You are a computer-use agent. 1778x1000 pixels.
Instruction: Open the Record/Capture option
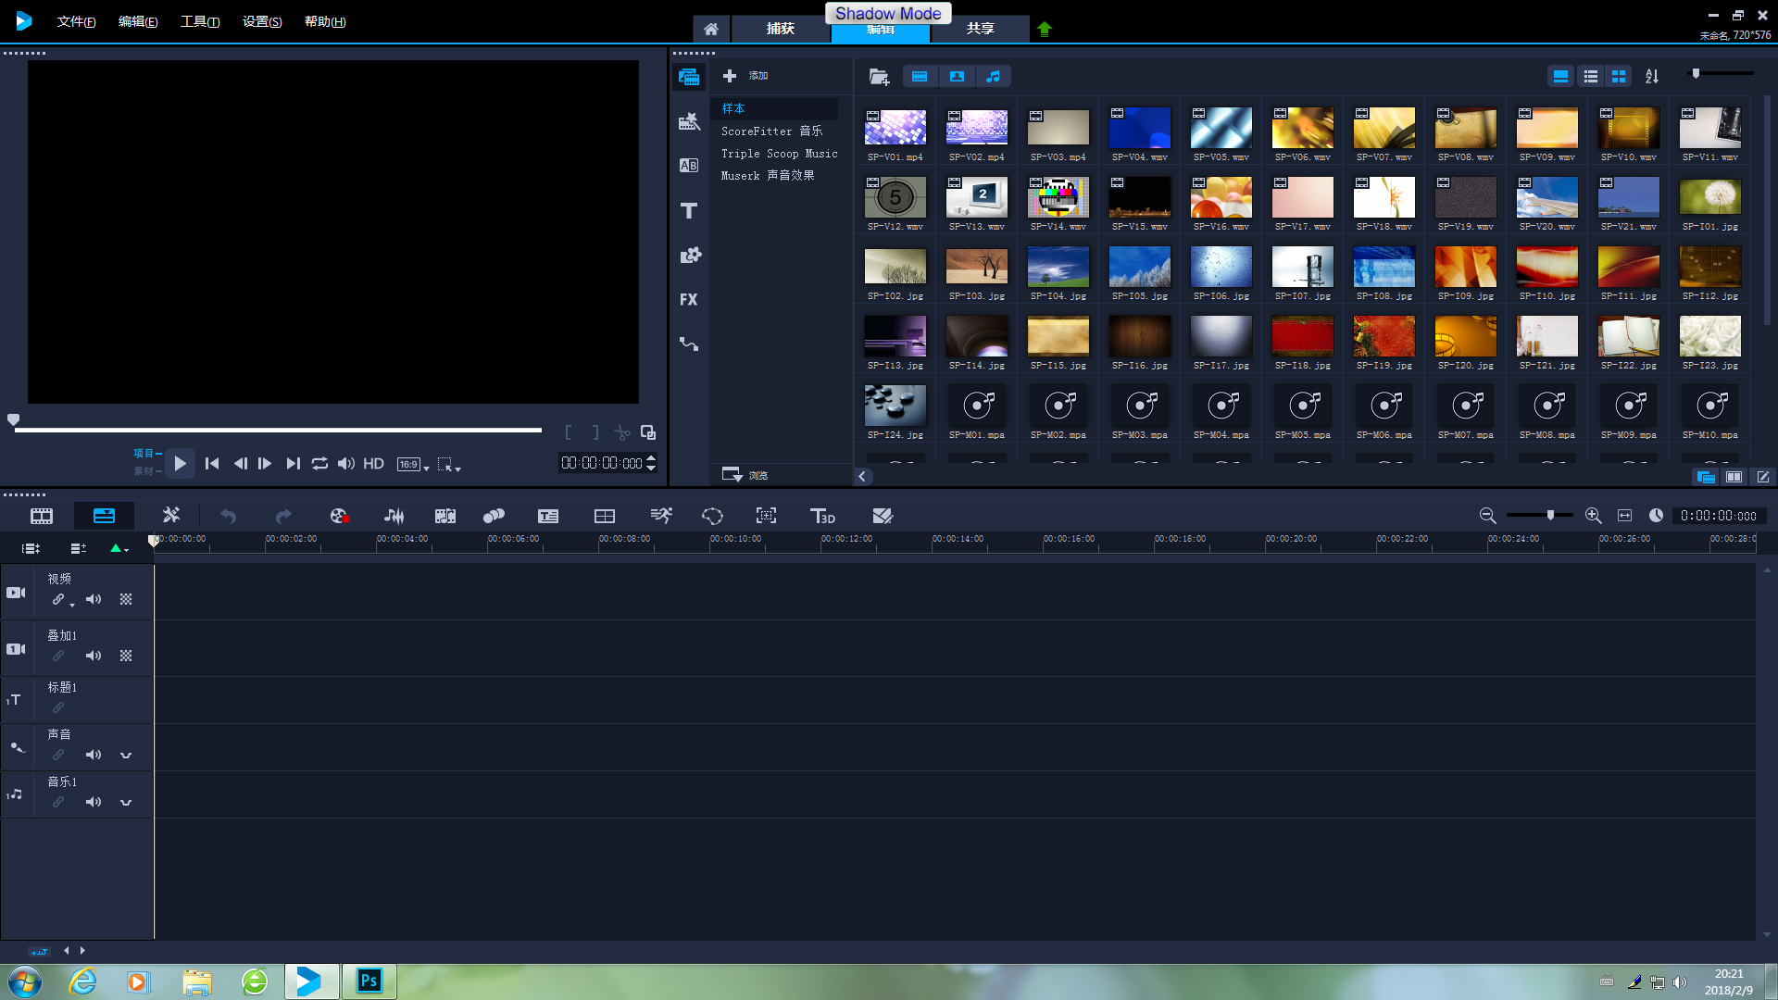point(339,516)
